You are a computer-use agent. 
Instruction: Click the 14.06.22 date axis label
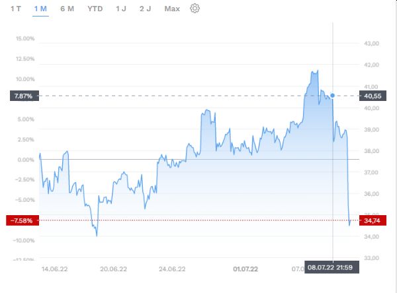pyautogui.click(x=54, y=269)
